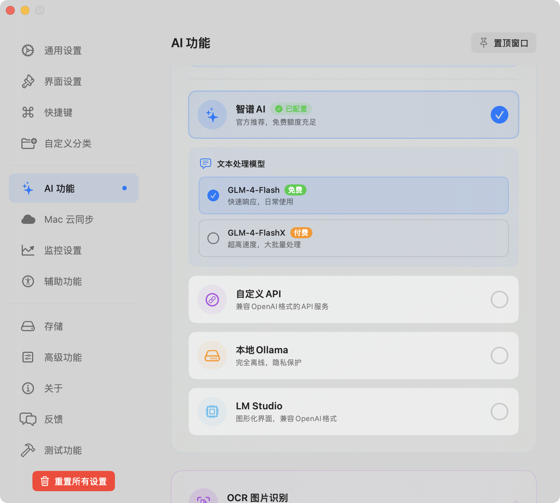Click the LM Studio chip icon
The image size is (560, 503).
coord(212,412)
